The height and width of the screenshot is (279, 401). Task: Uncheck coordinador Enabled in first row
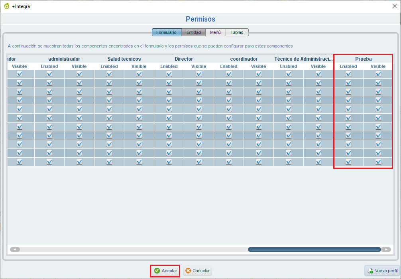click(x=229, y=74)
